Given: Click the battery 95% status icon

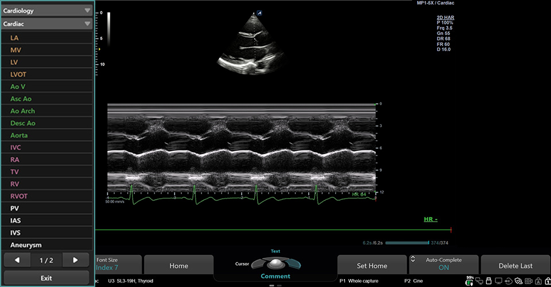Looking at the screenshot, I should tap(470, 280).
